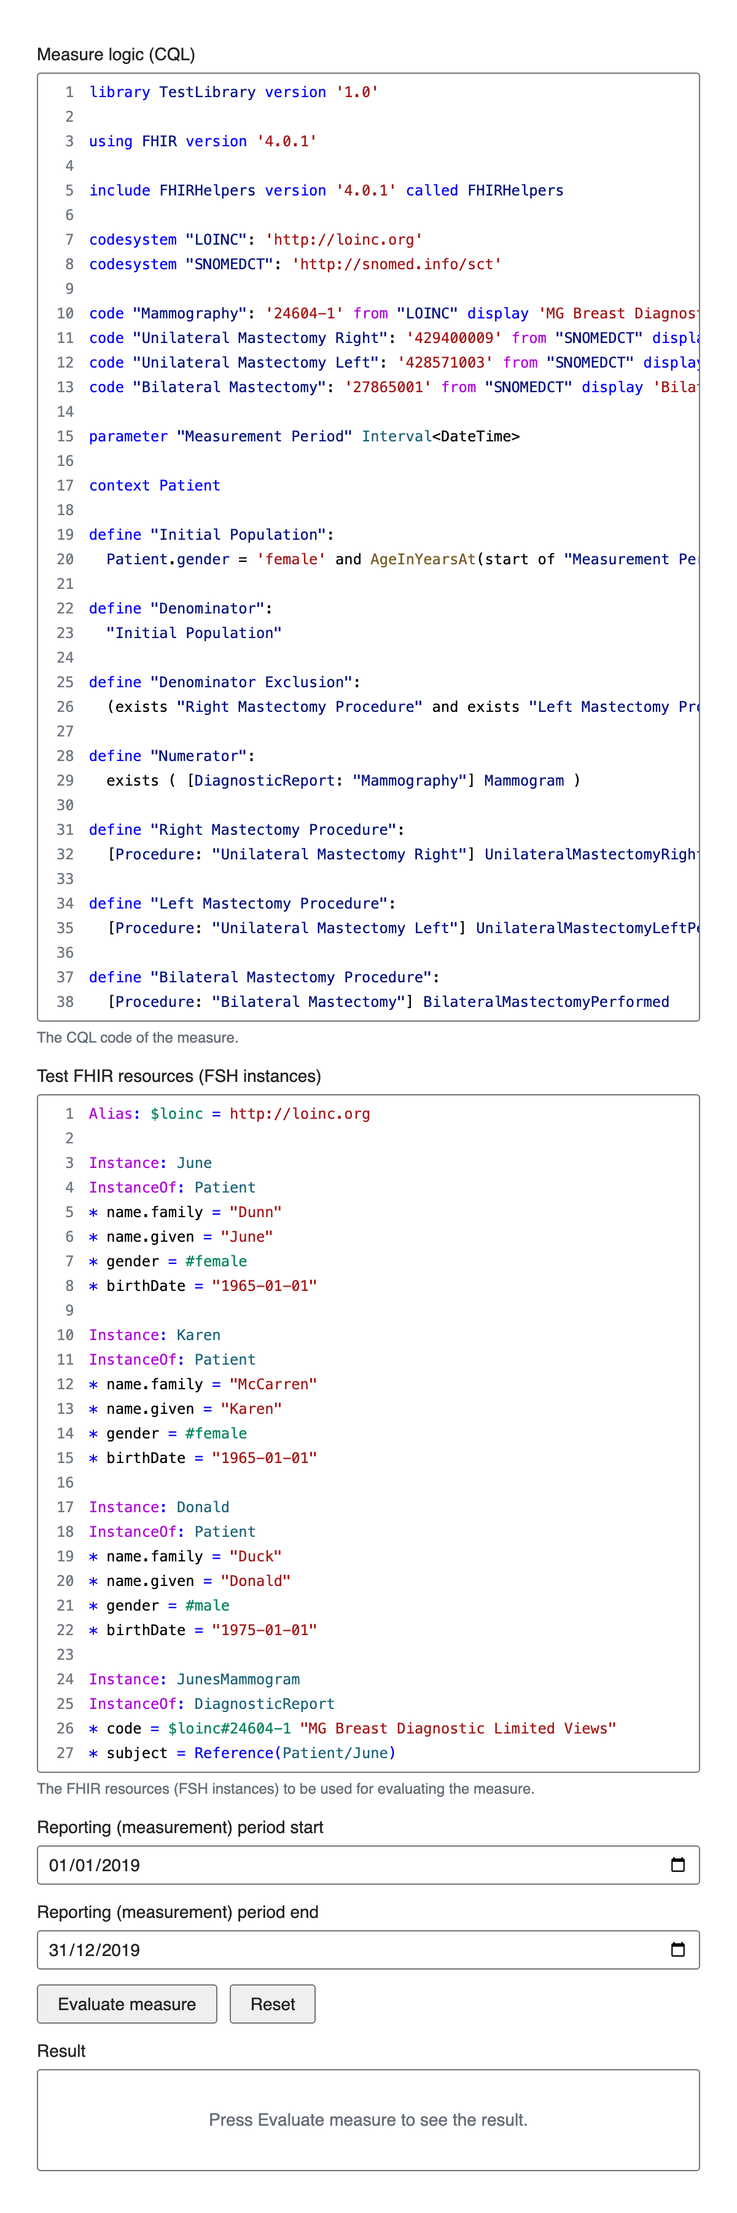Open calendar picker for period start date
The image size is (737, 2213).
pyautogui.click(x=677, y=1864)
